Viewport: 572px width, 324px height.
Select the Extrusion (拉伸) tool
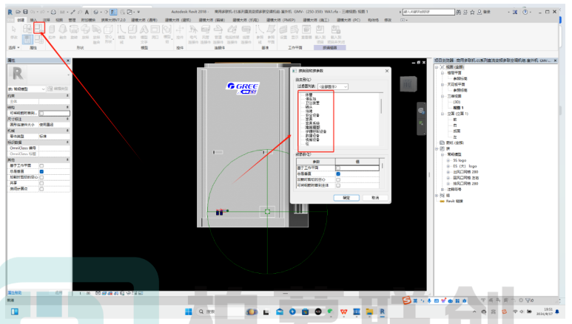click(52, 31)
